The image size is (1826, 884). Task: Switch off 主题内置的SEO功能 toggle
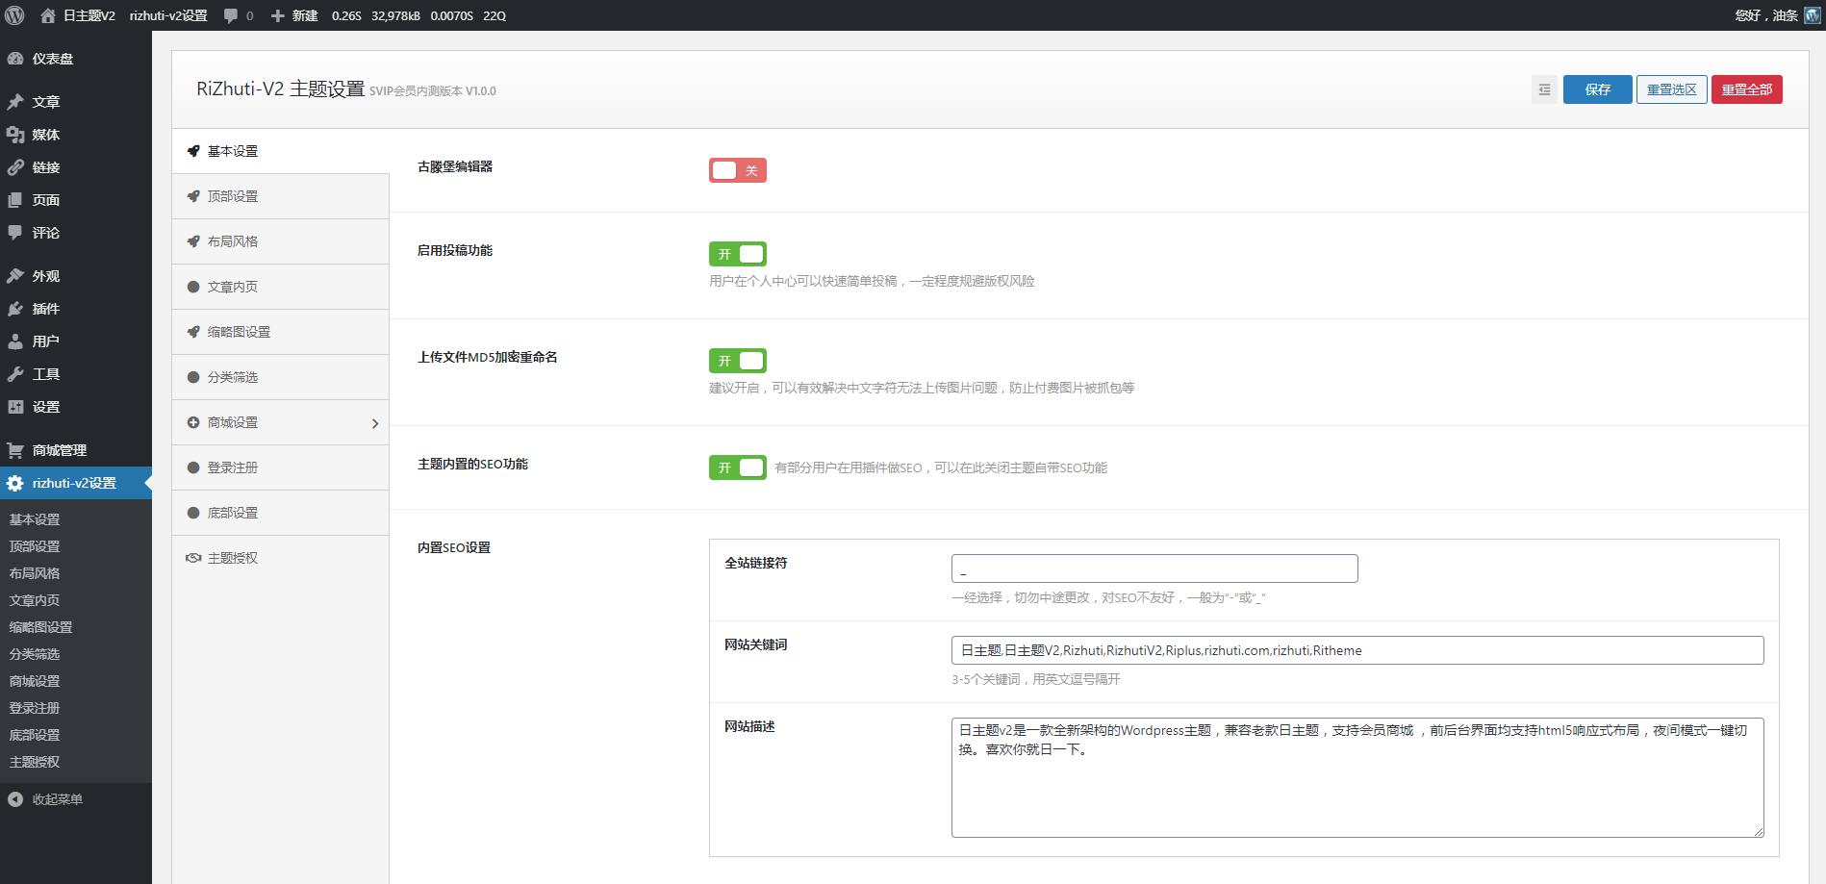[x=738, y=467]
